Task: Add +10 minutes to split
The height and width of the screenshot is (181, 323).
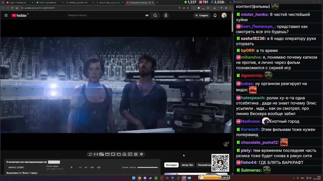Action: (x=92, y=167)
